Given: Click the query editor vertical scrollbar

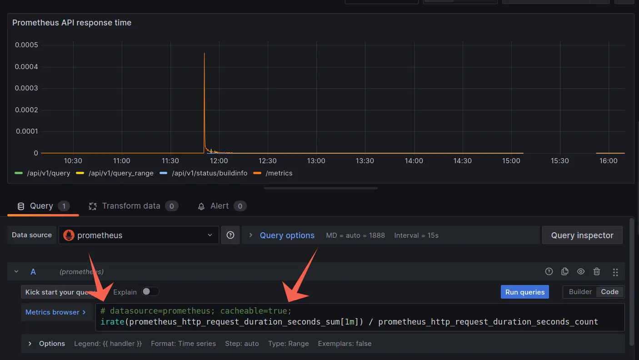Looking at the screenshot, I should (x=632, y=282).
